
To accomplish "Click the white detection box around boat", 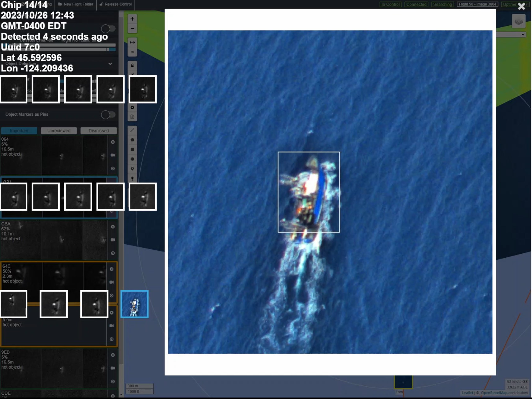I will (309, 192).
